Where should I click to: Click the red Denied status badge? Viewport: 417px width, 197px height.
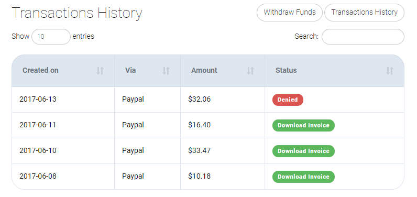[288, 100]
